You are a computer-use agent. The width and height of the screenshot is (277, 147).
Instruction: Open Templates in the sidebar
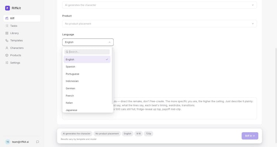coord(22,41)
